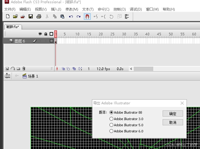The image size is (200, 149).
Task: Click the Delete Layer trash icon
Action: click(x=24, y=69)
